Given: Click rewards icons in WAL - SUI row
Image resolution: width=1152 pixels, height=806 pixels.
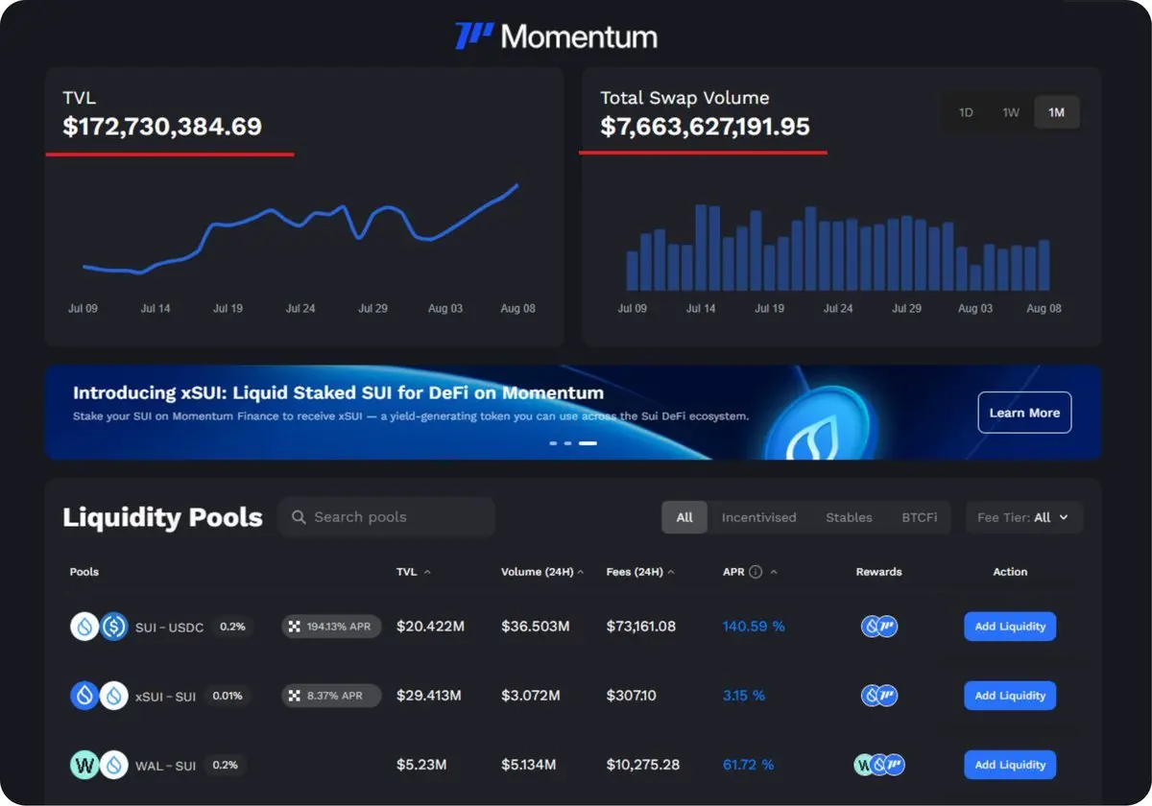Looking at the screenshot, I should point(879,765).
